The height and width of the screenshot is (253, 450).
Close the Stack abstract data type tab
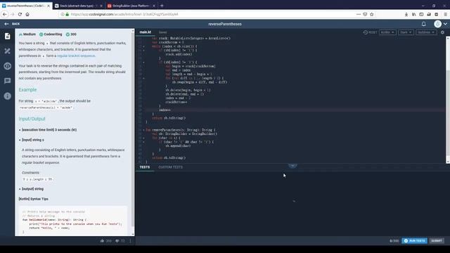tap(101, 6)
